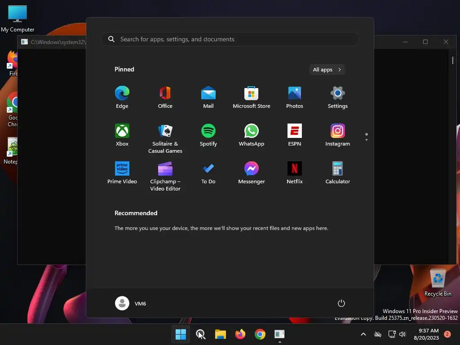Launch Prime Video
Image resolution: width=460 pixels, height=345 pixels.
pyautogui.click(x=122, y=173)
